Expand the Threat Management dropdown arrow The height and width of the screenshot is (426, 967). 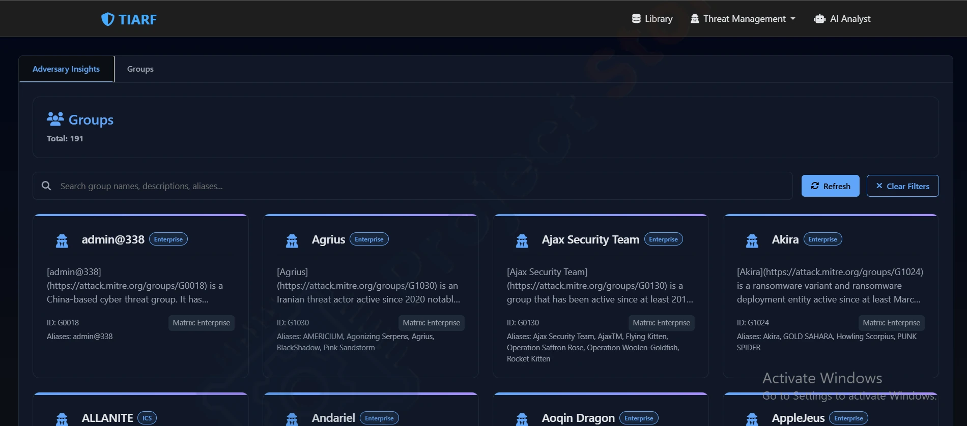(x=793, y=19)
